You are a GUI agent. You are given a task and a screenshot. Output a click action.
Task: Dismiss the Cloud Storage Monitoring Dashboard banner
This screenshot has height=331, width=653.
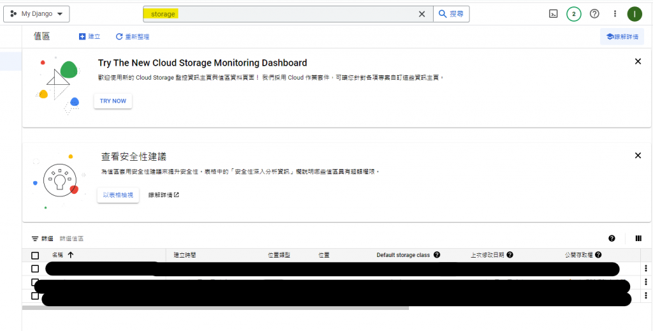tap(638, 62)
